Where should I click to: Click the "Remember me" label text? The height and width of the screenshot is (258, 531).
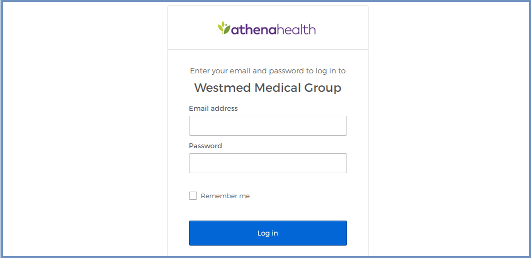point(225,196)
